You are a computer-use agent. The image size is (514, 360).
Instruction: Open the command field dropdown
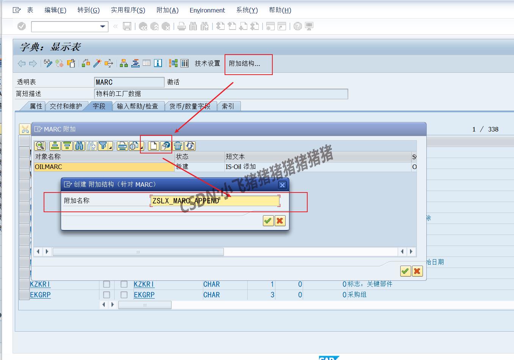(x=102, y=27)
